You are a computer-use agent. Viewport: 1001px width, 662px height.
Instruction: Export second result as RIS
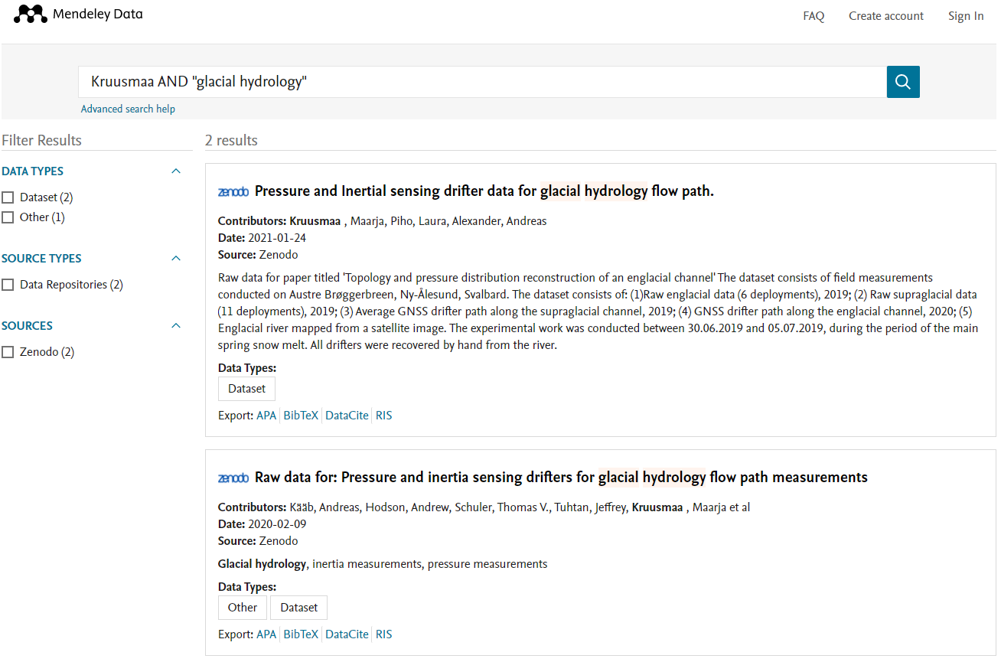[383, 634]
